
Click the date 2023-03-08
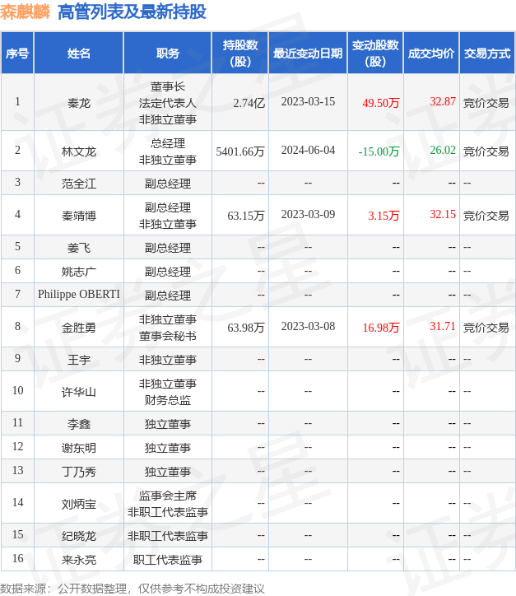click(308, 326)
